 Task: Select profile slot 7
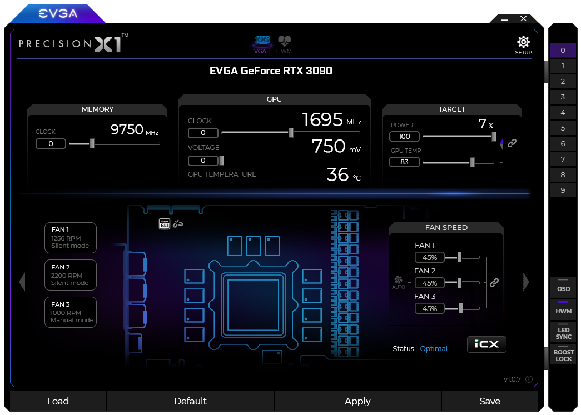pos(563,159)
